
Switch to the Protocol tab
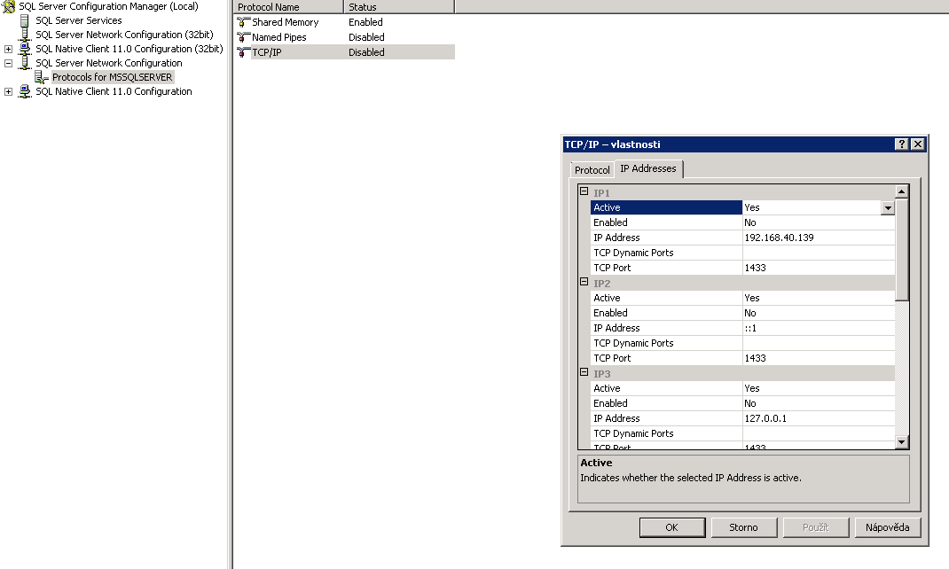592,170
